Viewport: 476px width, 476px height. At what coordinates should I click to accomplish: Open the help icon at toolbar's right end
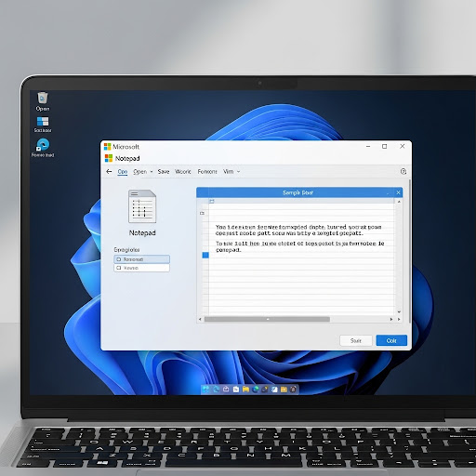click(403, 171)
